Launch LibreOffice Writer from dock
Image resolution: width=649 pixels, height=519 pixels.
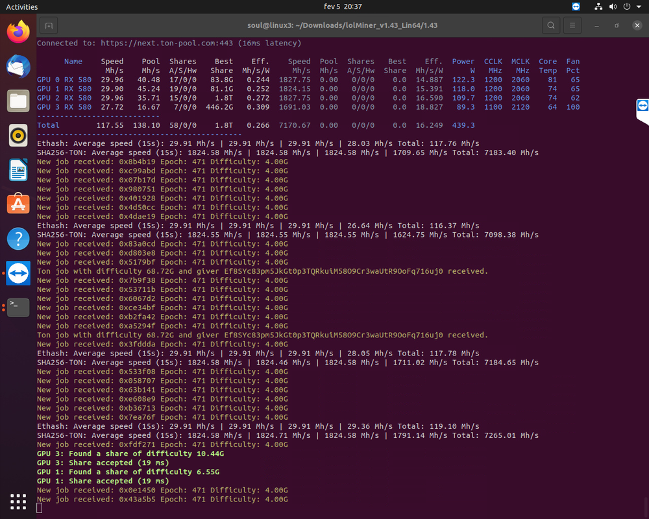pyautogui.click(x=18, y=170)
